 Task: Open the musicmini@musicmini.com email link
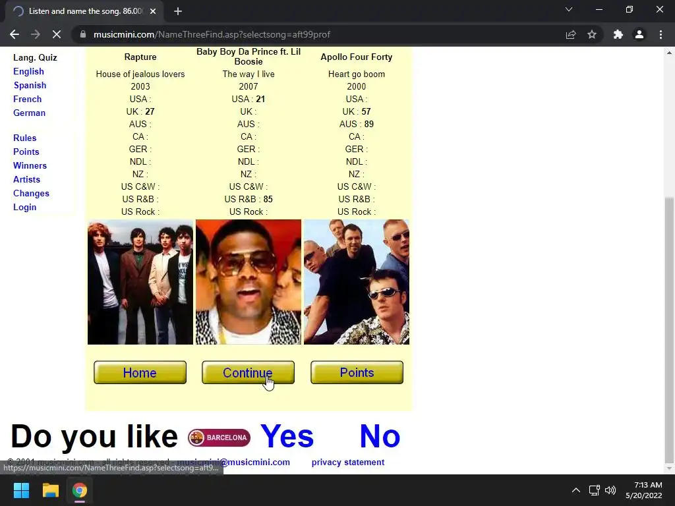(x=233, y=462)
